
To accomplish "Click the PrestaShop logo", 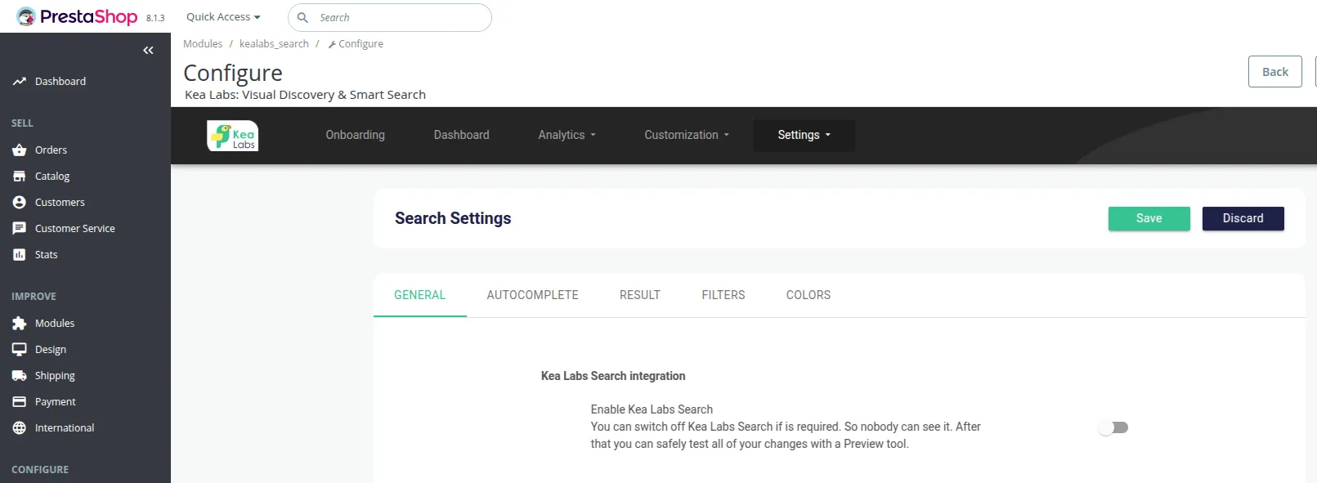I will 77,16.
